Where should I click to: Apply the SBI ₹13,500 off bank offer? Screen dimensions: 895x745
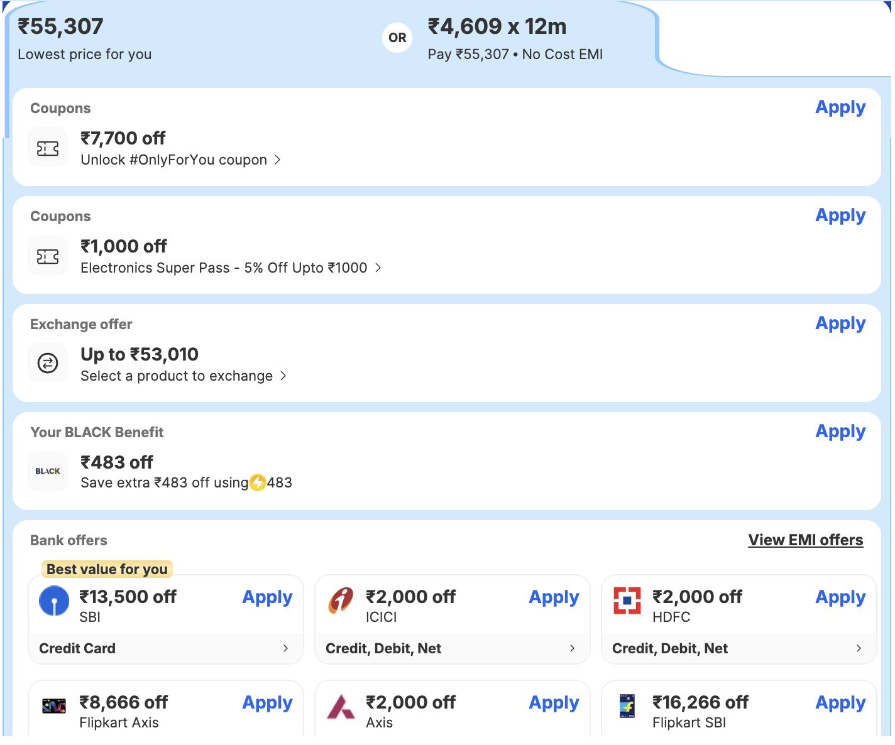pos(267,597)
